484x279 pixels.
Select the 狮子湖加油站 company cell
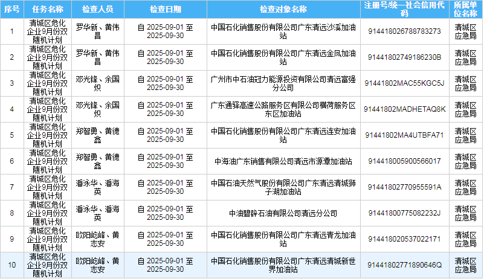[283, 187]
